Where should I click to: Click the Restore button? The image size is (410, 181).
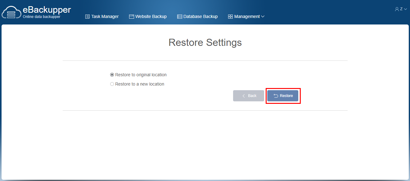tap(283, 96)
